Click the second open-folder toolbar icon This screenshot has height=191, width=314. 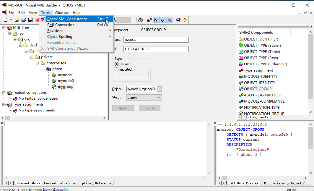[x=24, y=20]
